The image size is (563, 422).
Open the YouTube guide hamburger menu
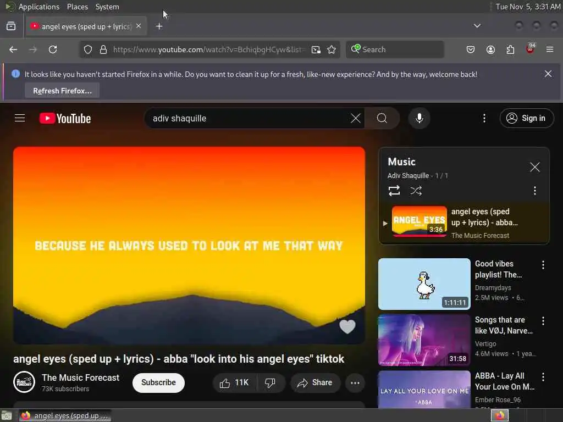20,118
